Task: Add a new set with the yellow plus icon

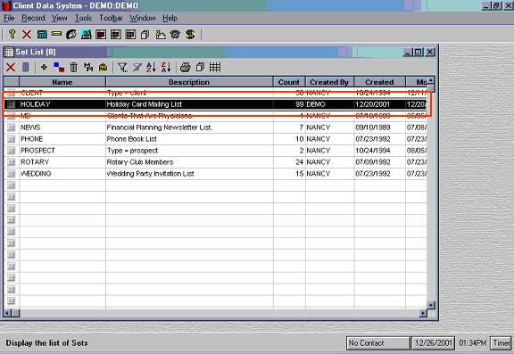Action: click(x=44, y=67)
